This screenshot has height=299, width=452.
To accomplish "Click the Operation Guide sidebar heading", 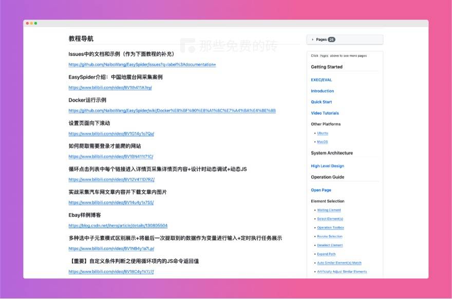I will click(x=328, y=177).
